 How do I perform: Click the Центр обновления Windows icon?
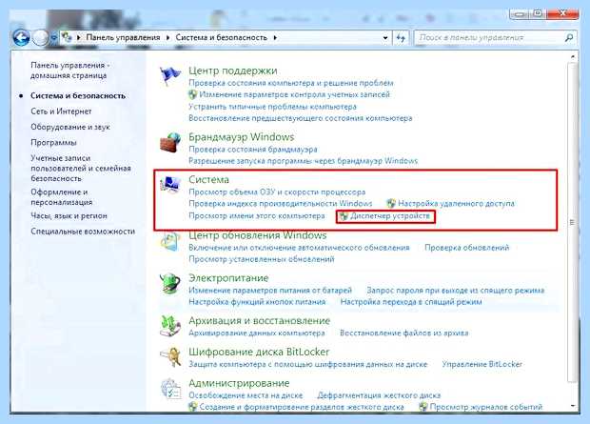click(169, 242)
